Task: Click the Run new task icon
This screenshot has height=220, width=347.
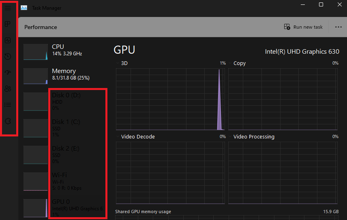Action: click(287, 27)
